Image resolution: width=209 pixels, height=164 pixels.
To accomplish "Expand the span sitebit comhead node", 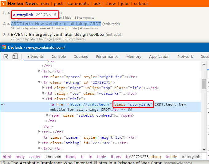I will [47, 115].
